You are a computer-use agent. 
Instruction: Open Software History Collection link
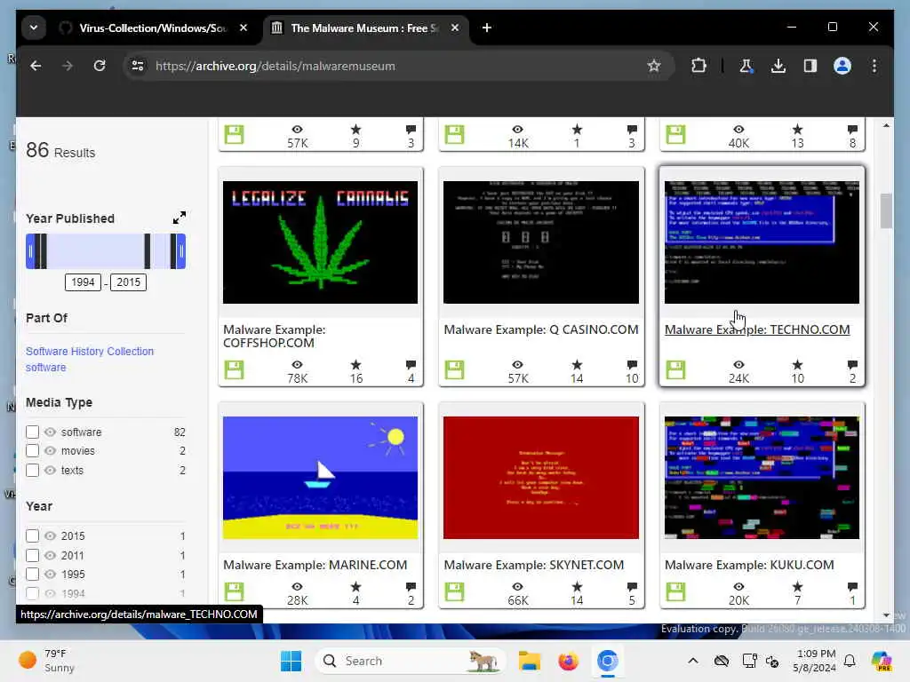click(x=90, y=352)
